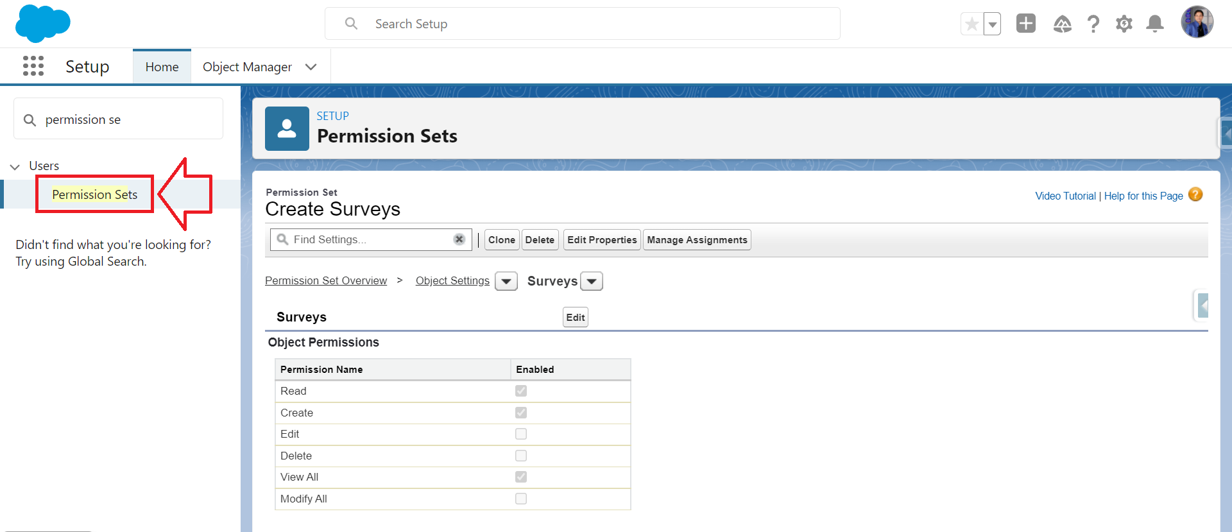The image size is (1232, 532).
Task: Click the magnifier icon in Find Settings
Action: tap(282, 239)
